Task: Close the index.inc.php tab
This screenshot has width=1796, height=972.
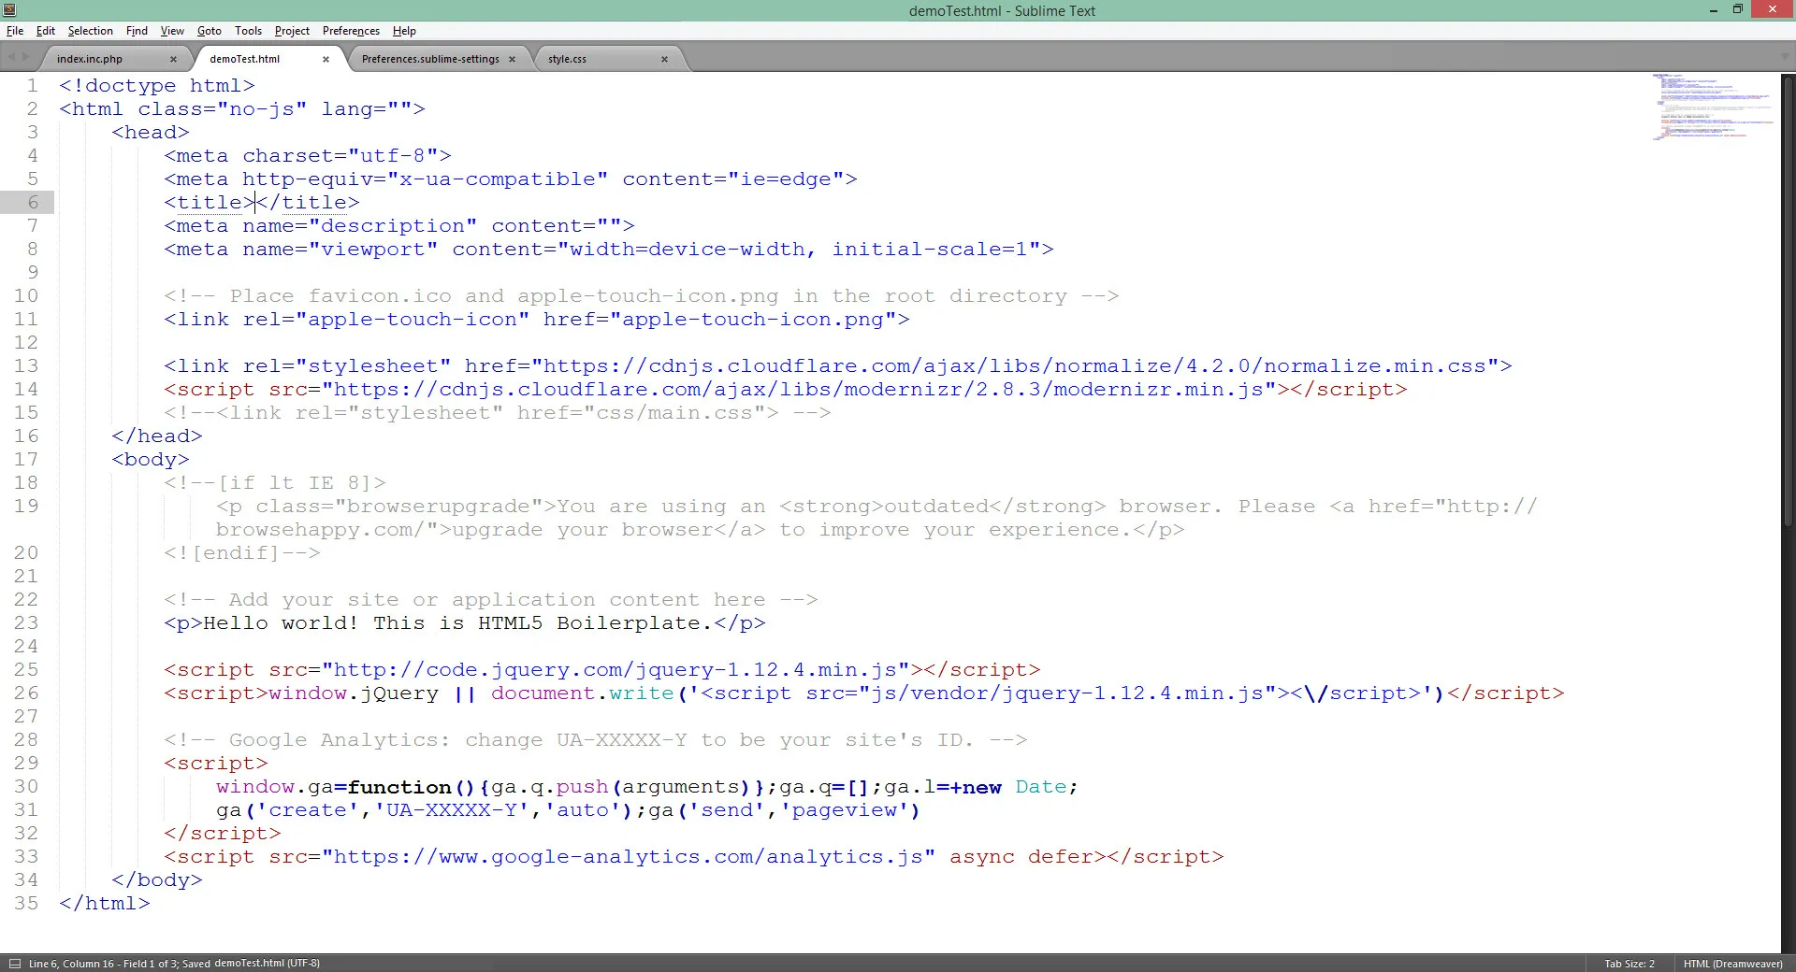Action: tap(173, 59)
